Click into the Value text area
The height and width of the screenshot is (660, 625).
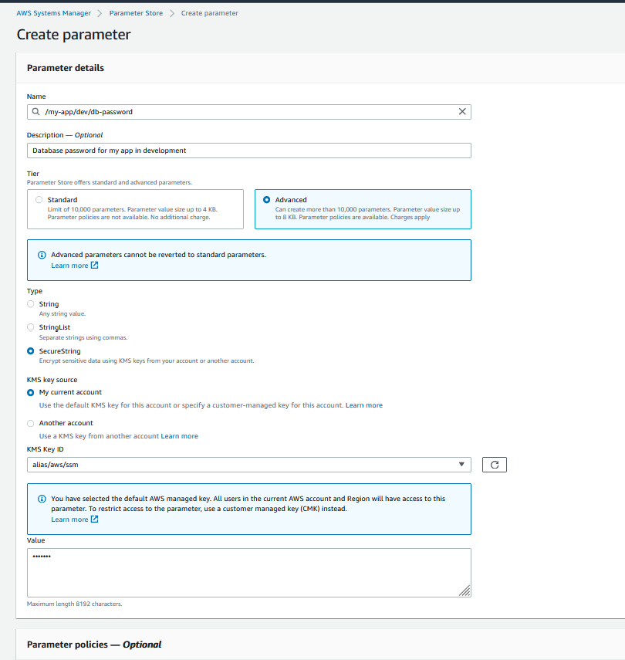pyautogui.click(x=248, y=572)
